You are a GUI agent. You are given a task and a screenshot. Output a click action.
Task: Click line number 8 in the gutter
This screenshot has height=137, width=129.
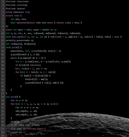click(3, 26)
